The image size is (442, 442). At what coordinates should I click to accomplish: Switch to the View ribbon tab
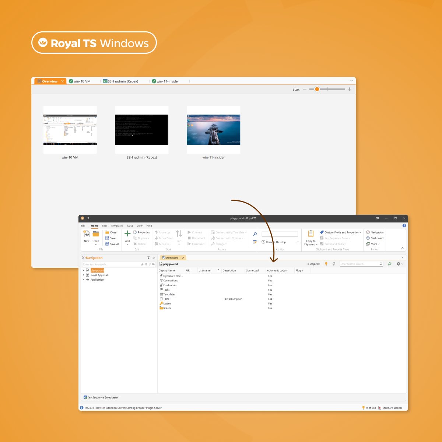(x=140, y=226)
